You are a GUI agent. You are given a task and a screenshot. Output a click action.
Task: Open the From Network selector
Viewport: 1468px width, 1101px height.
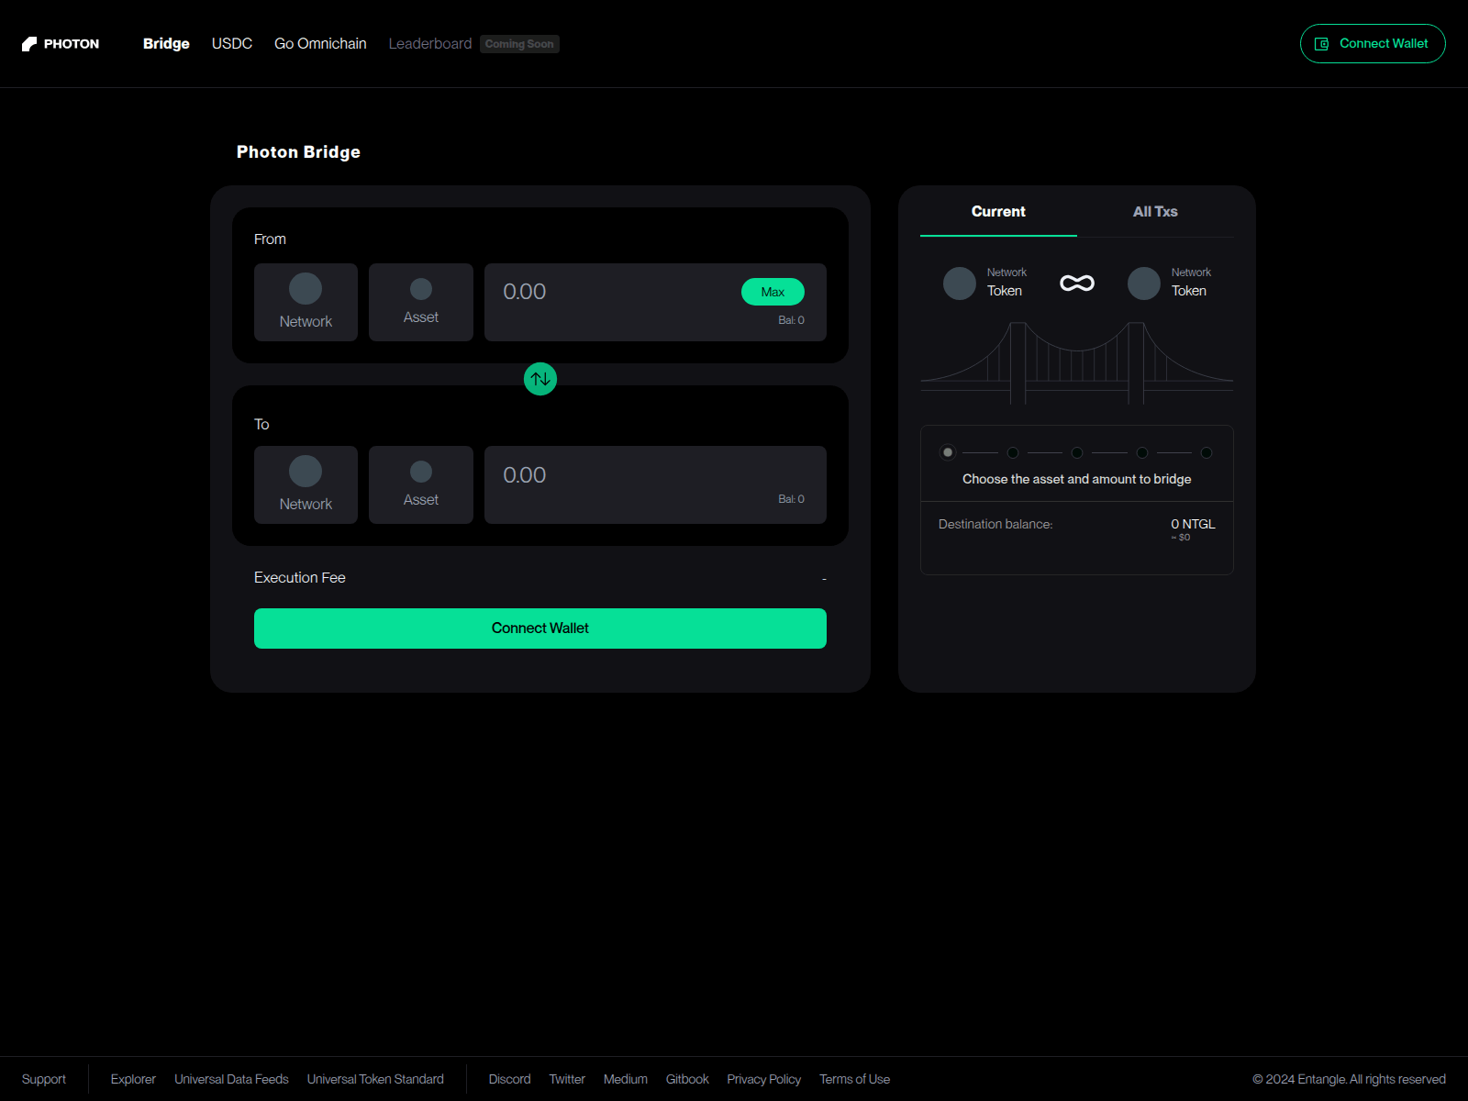pyautogui.click(x=306, y=303)
